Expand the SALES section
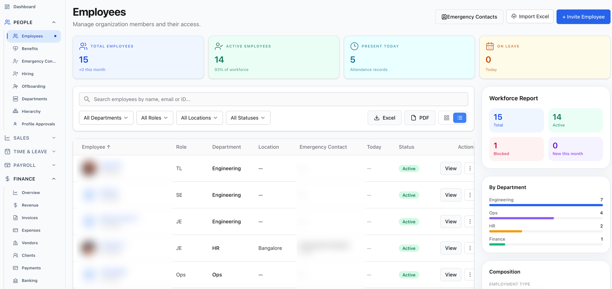 pos(31,138)
